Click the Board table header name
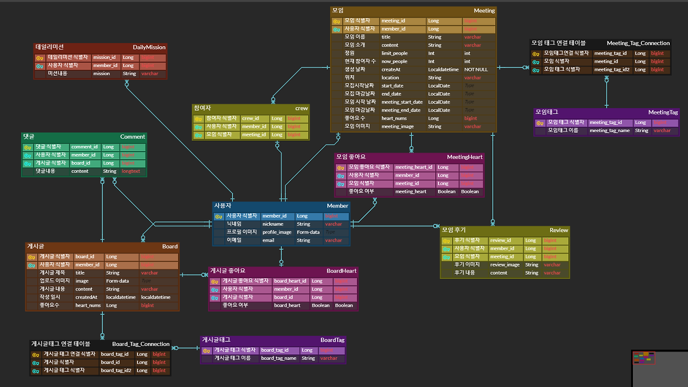The height and width of the screenshot is (387, 688). [170, 247]
